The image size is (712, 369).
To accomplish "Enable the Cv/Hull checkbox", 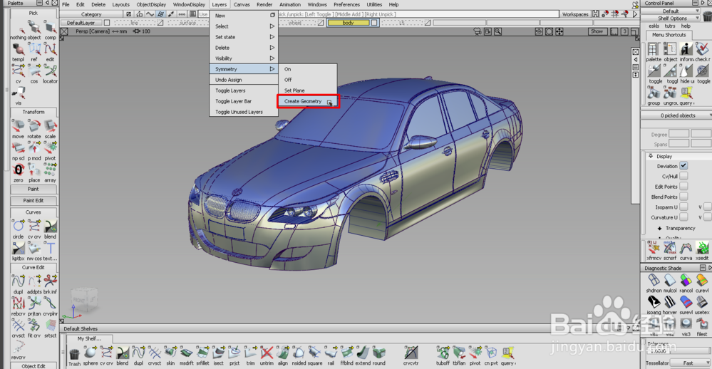I will [683, 176].
